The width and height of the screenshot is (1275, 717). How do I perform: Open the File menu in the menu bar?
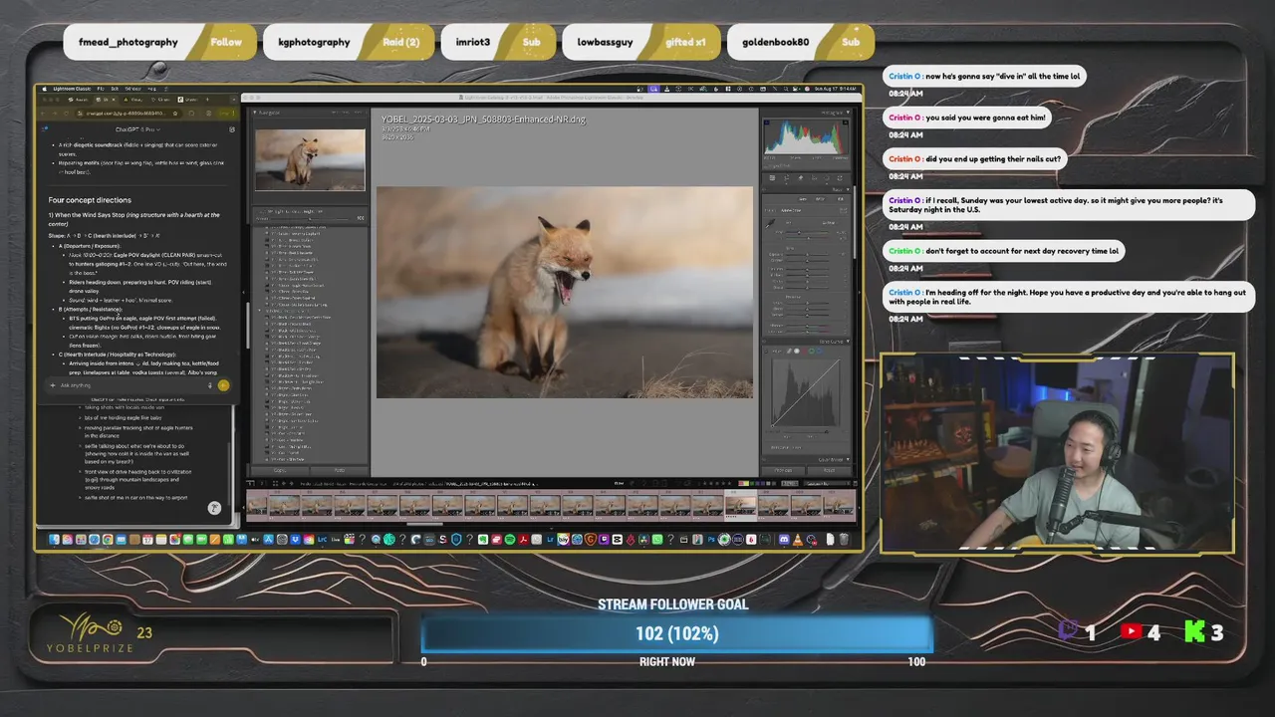101,89
